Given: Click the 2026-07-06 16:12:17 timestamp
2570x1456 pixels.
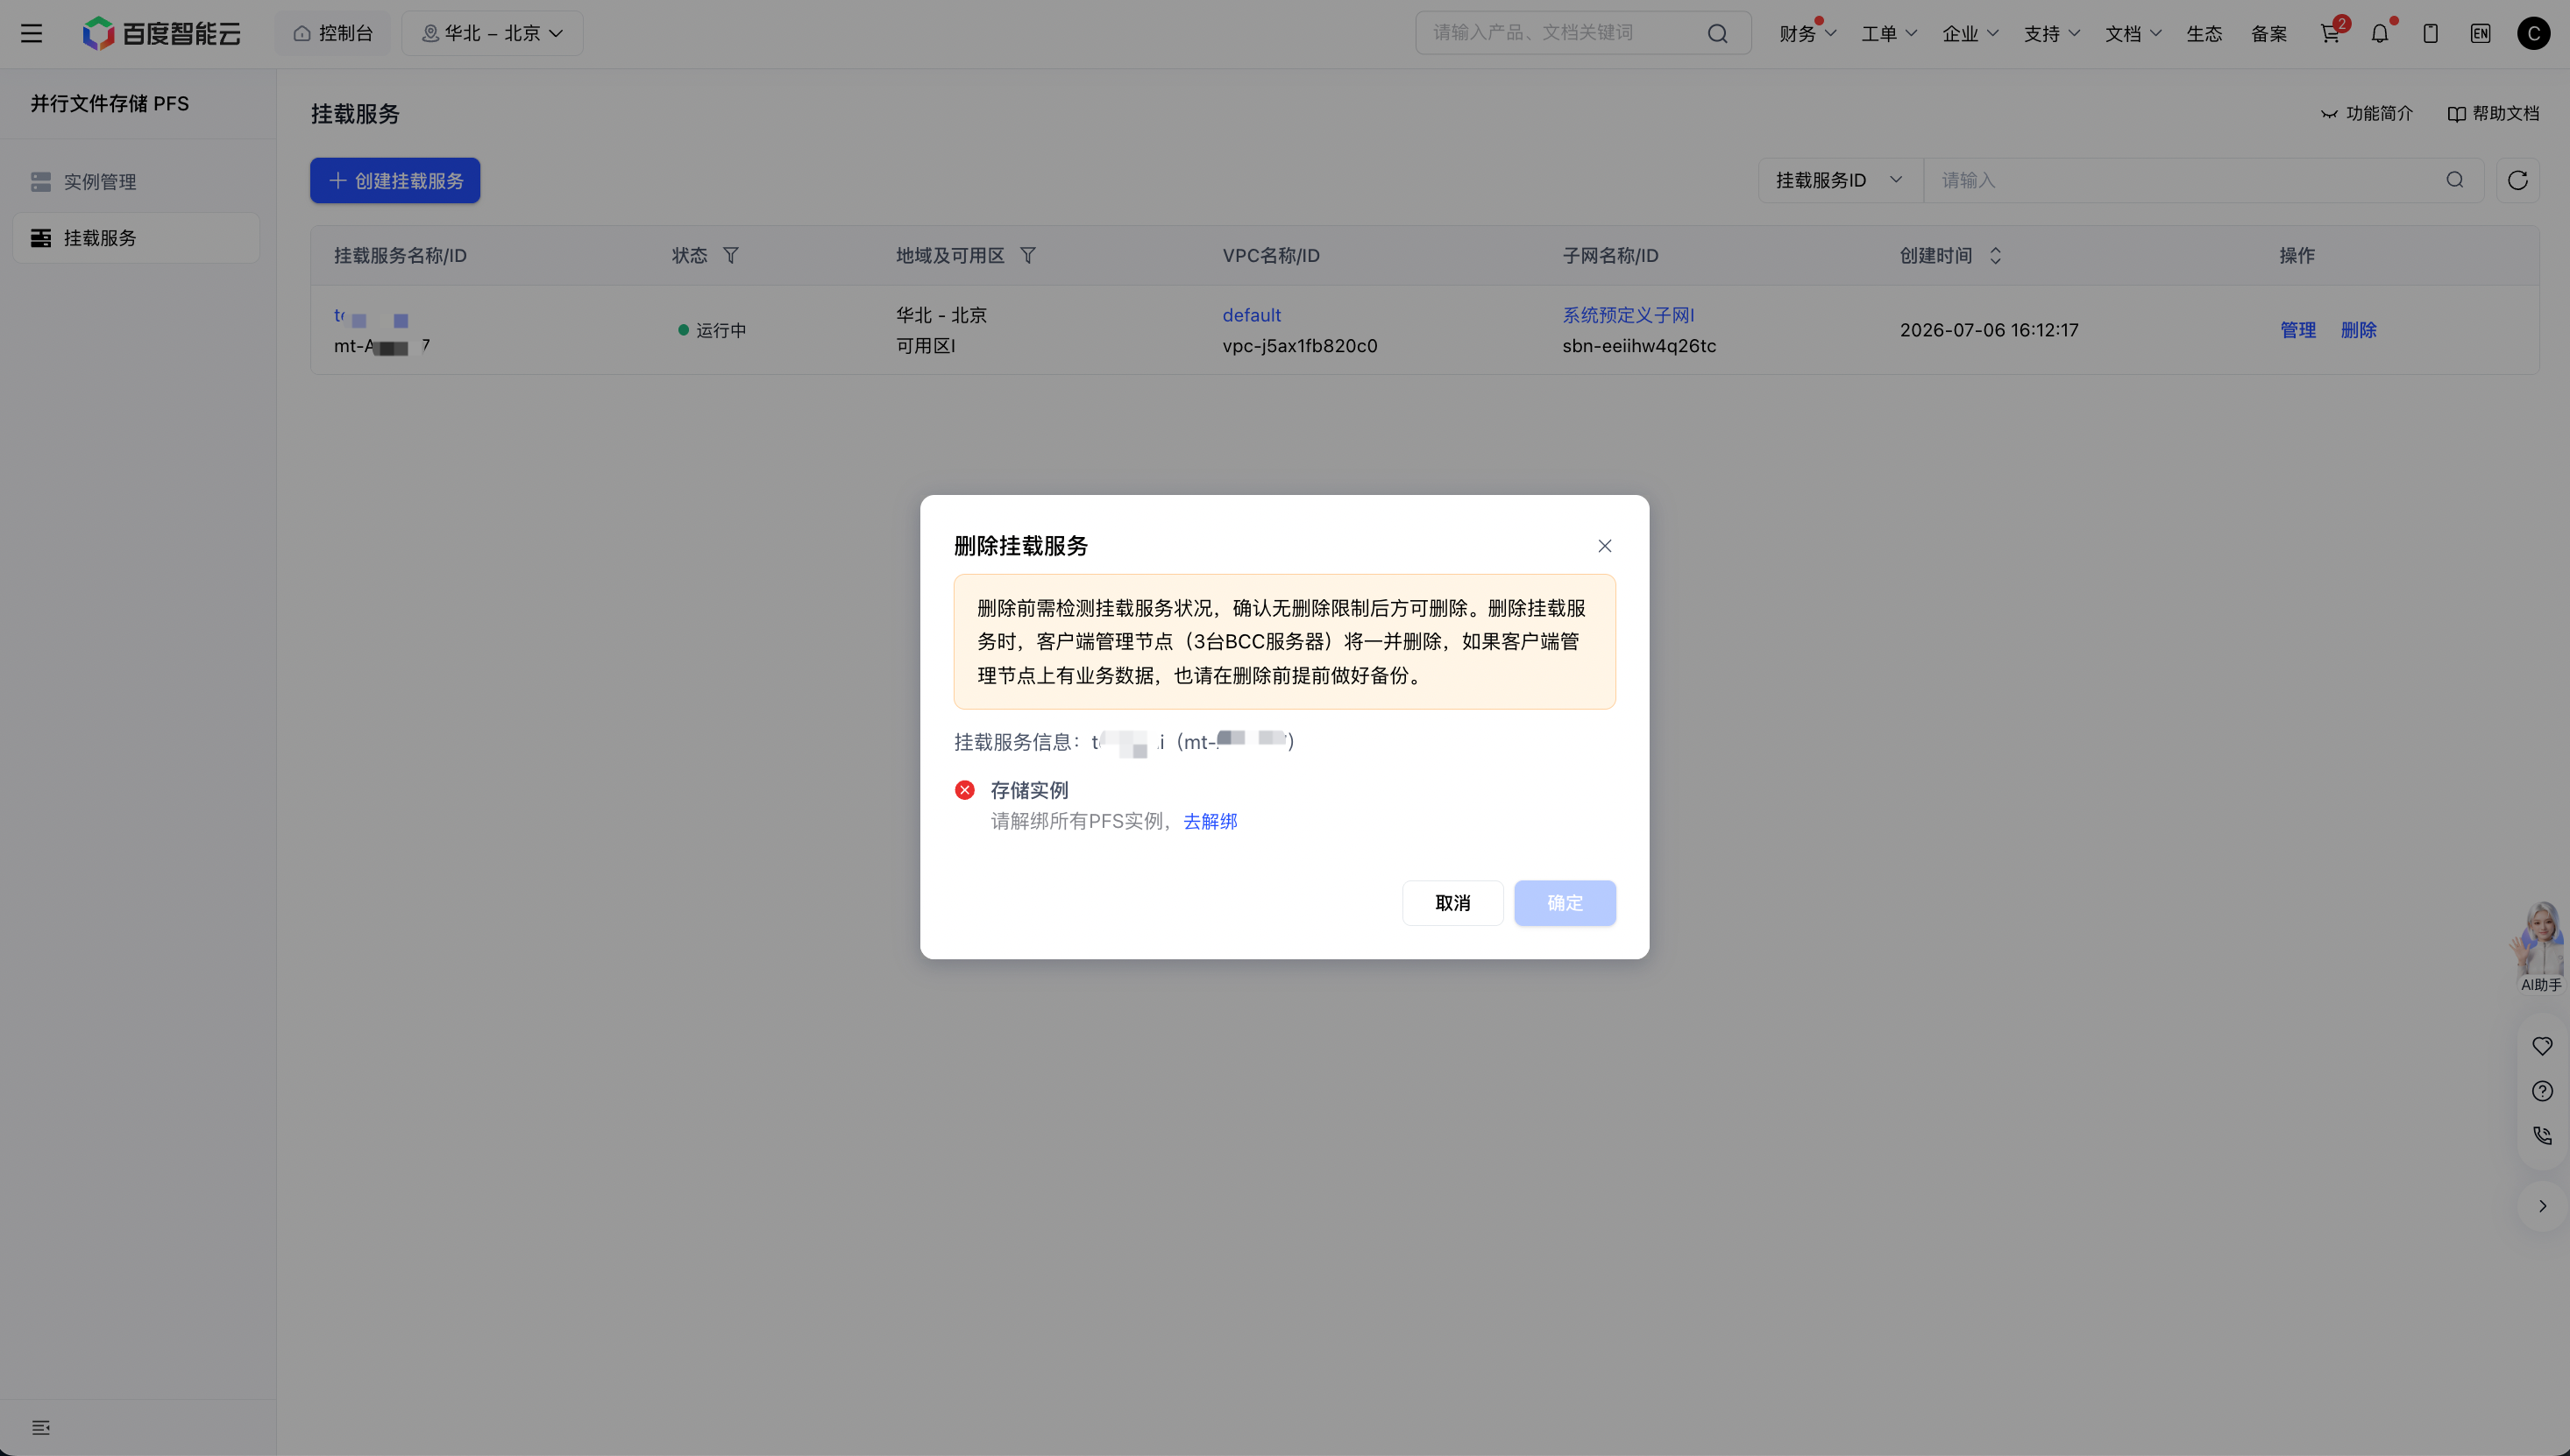Looking at the screenshot, I should pos(1989,330).
